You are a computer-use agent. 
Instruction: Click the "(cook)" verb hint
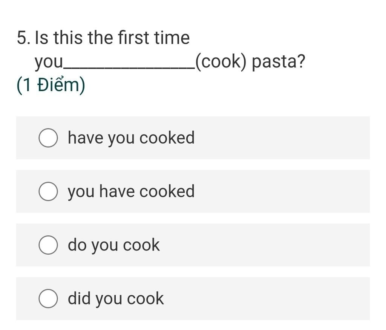pos(221,62)
